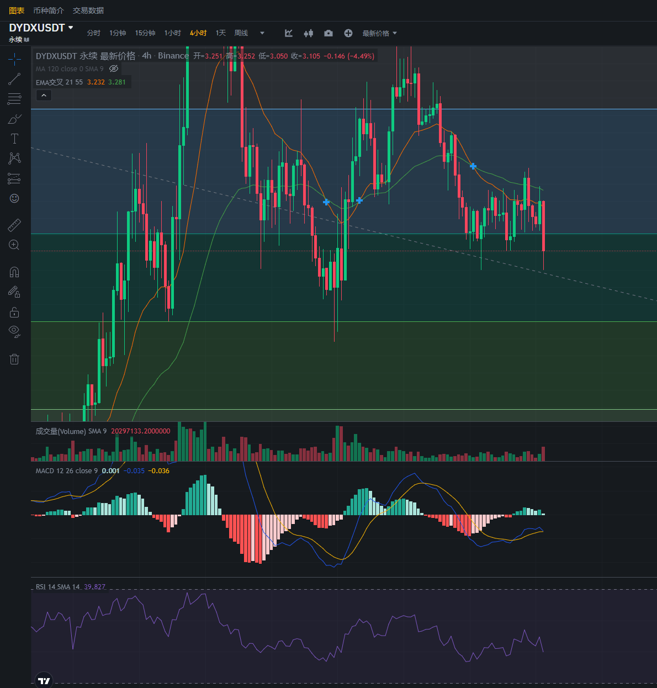Click the EMA value 3.281
The height and width of the screenshot is (688, 657).
click(x=117, y=82)
